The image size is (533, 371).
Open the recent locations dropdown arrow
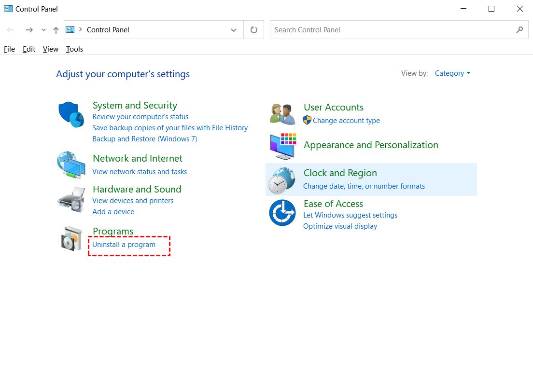43,30
